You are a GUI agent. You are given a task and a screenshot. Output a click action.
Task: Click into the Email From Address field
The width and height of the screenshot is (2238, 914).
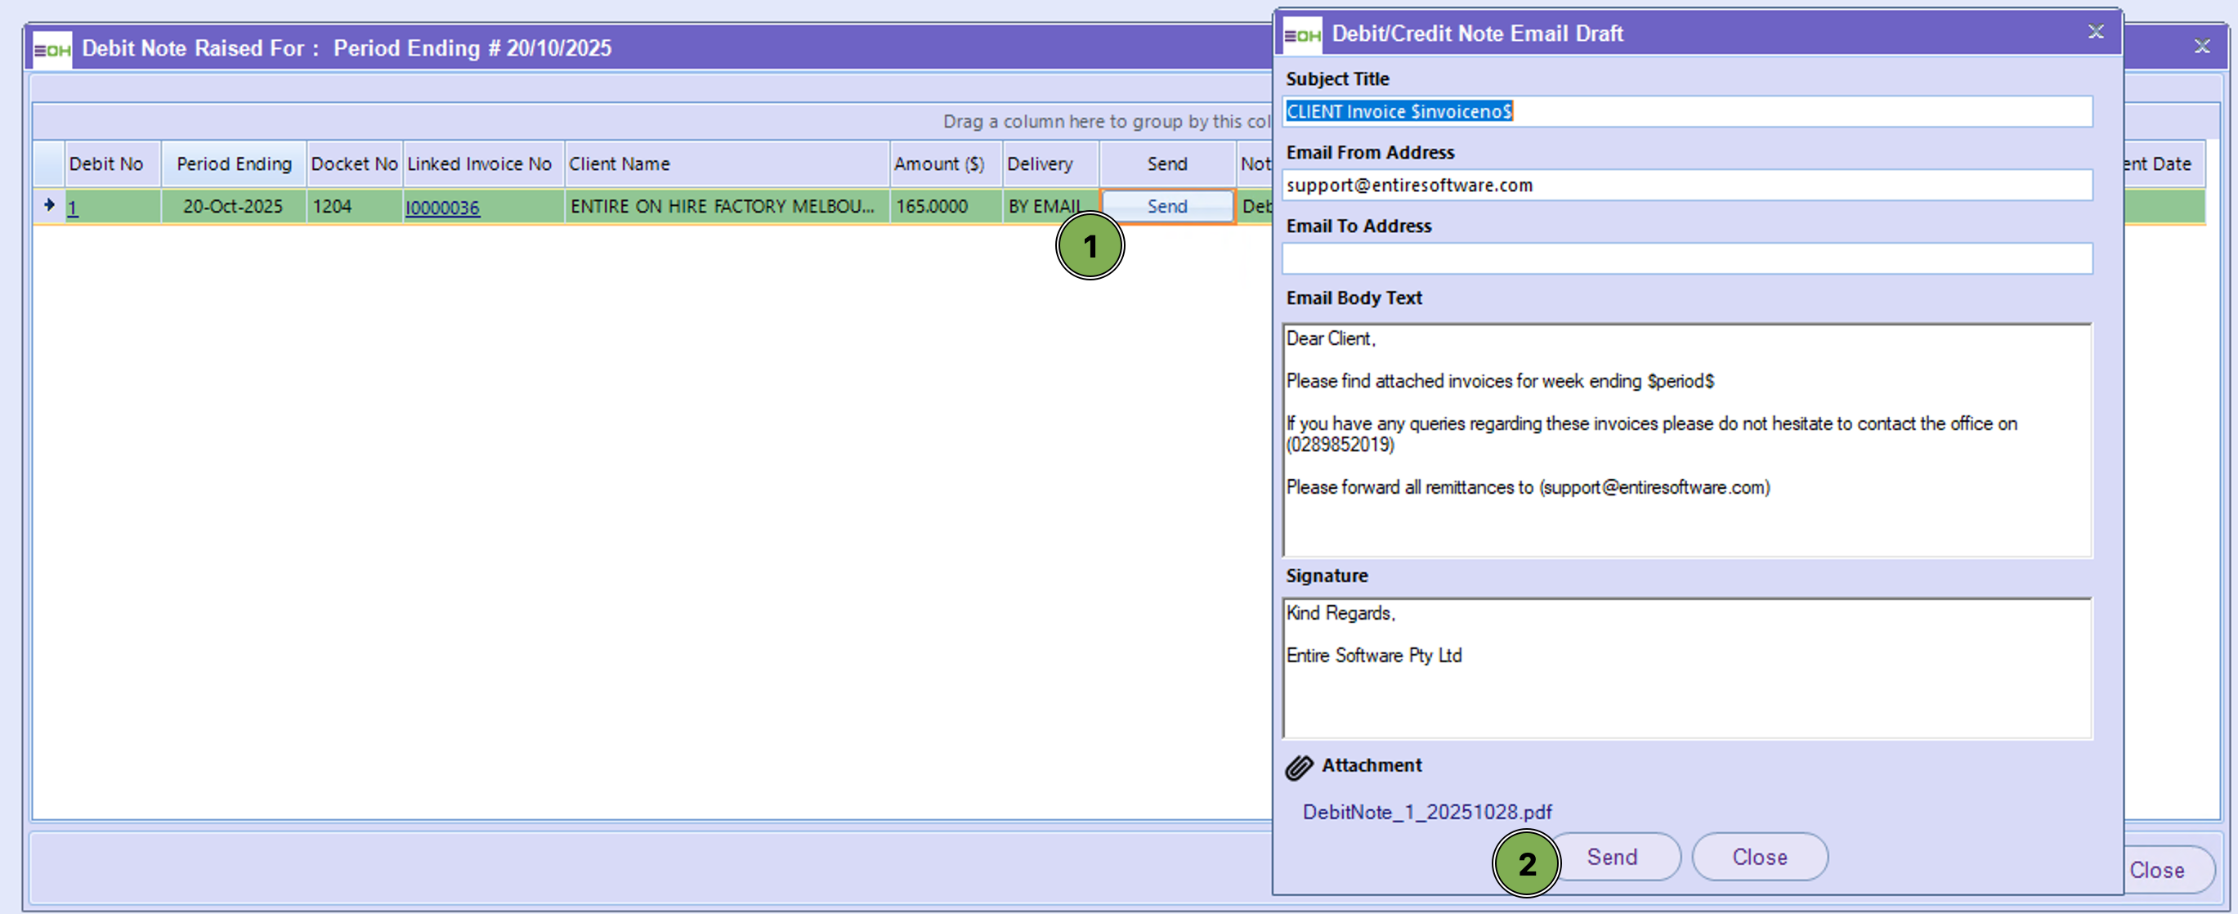[1685, 185]
